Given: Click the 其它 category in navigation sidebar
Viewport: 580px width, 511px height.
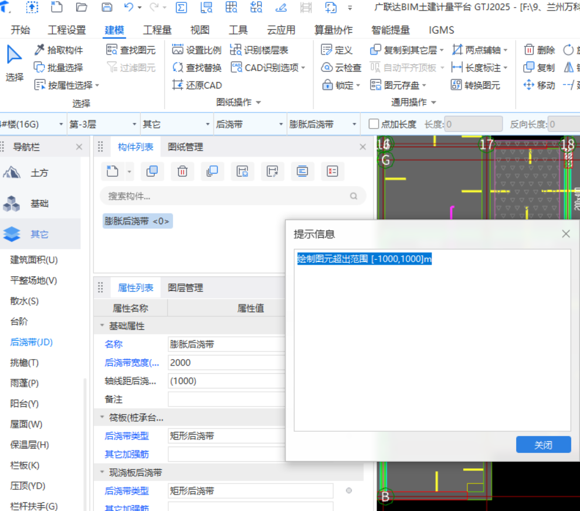Looking at the screenshot, I should click(40, 234).
